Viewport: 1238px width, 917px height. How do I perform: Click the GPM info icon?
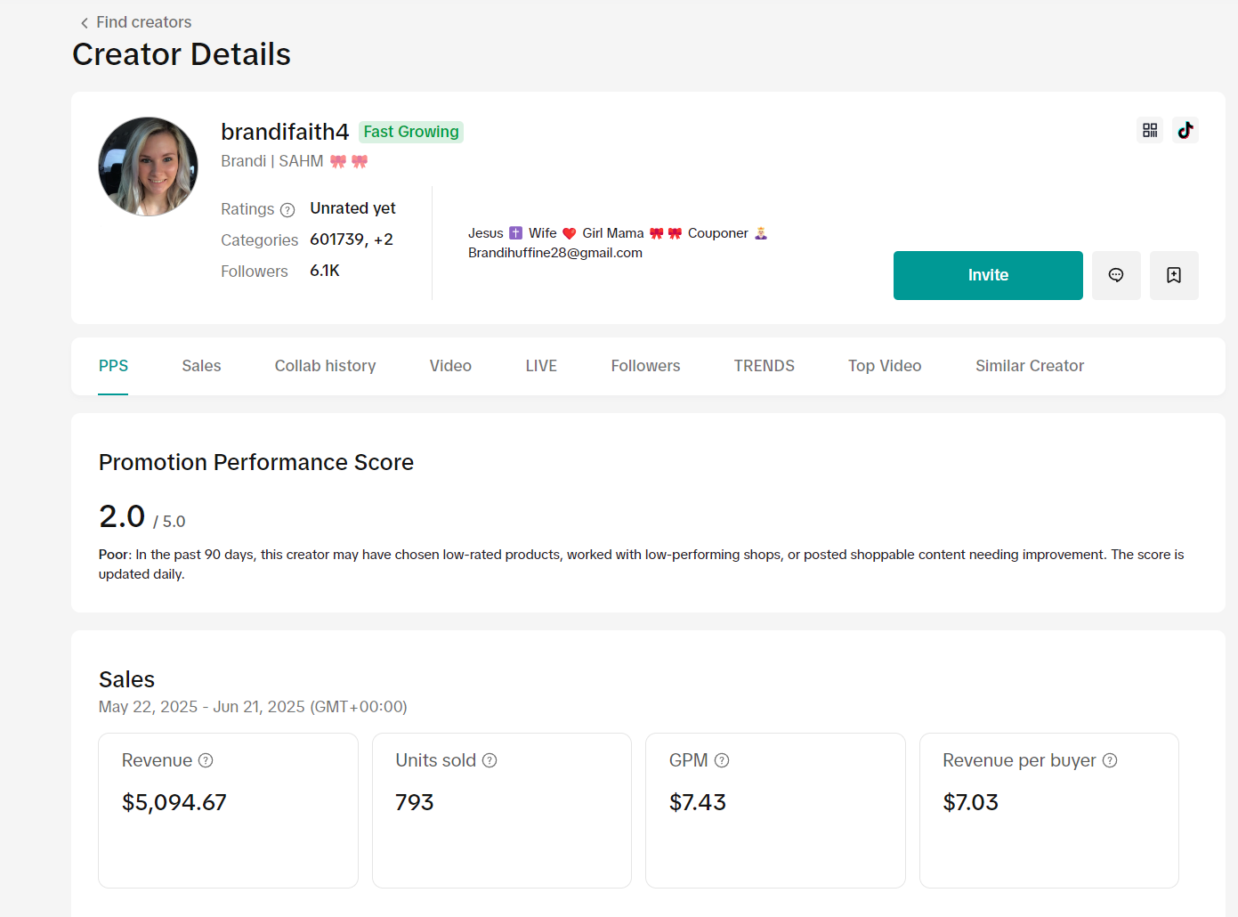click(722, 760)
